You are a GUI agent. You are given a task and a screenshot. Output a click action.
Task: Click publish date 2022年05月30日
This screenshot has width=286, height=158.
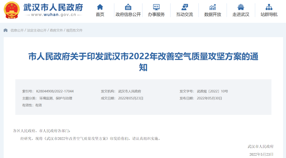click(x=209, y=98)
